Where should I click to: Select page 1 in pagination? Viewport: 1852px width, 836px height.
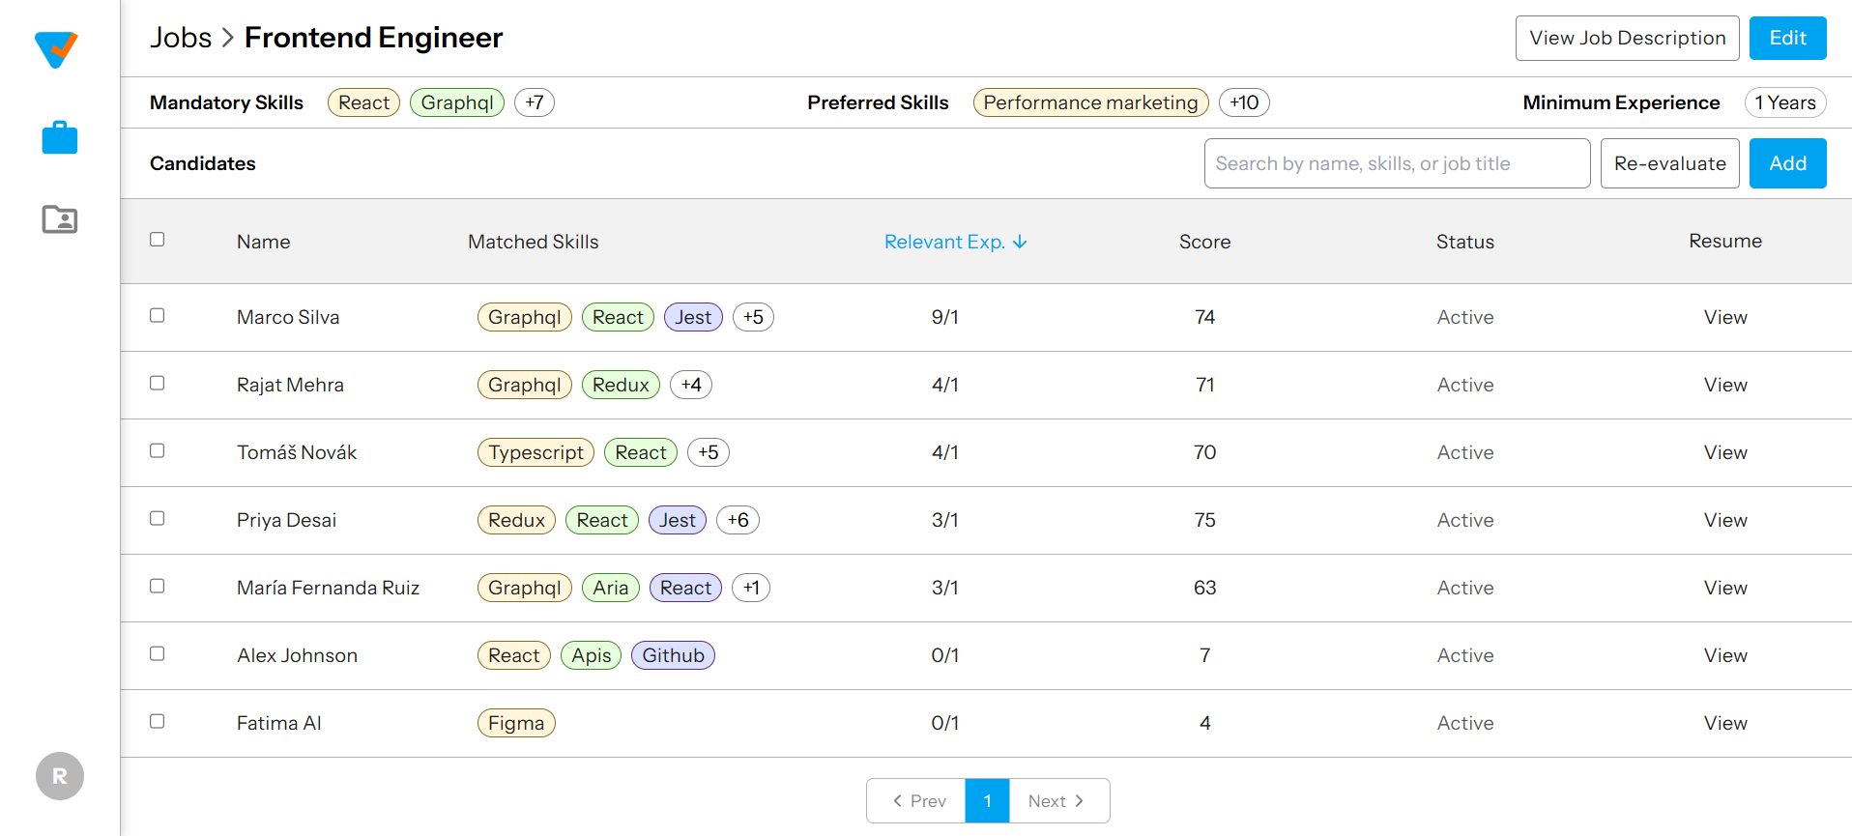point(987,800)
